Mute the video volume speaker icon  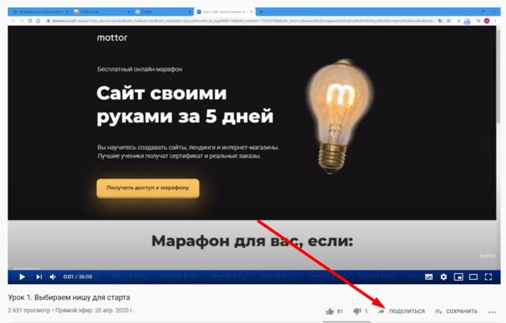53,277
